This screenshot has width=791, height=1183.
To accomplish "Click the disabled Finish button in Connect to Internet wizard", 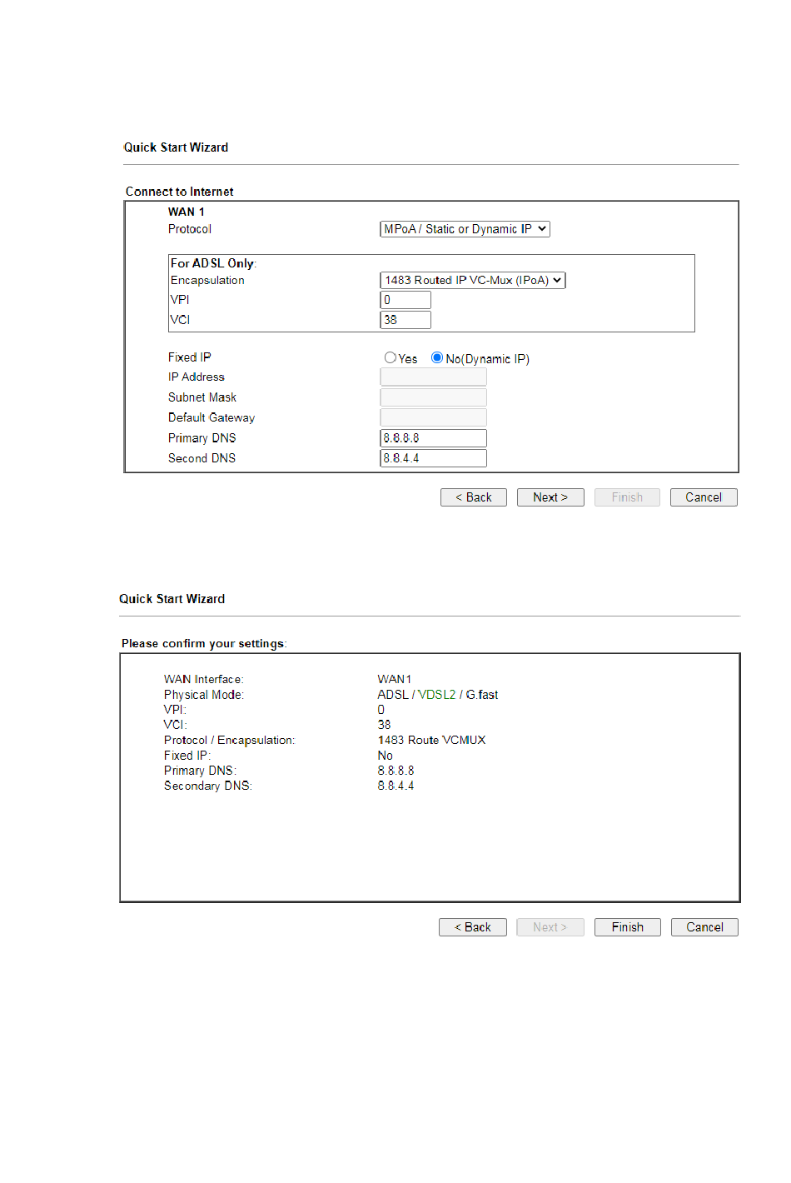I will click(627, 497).
